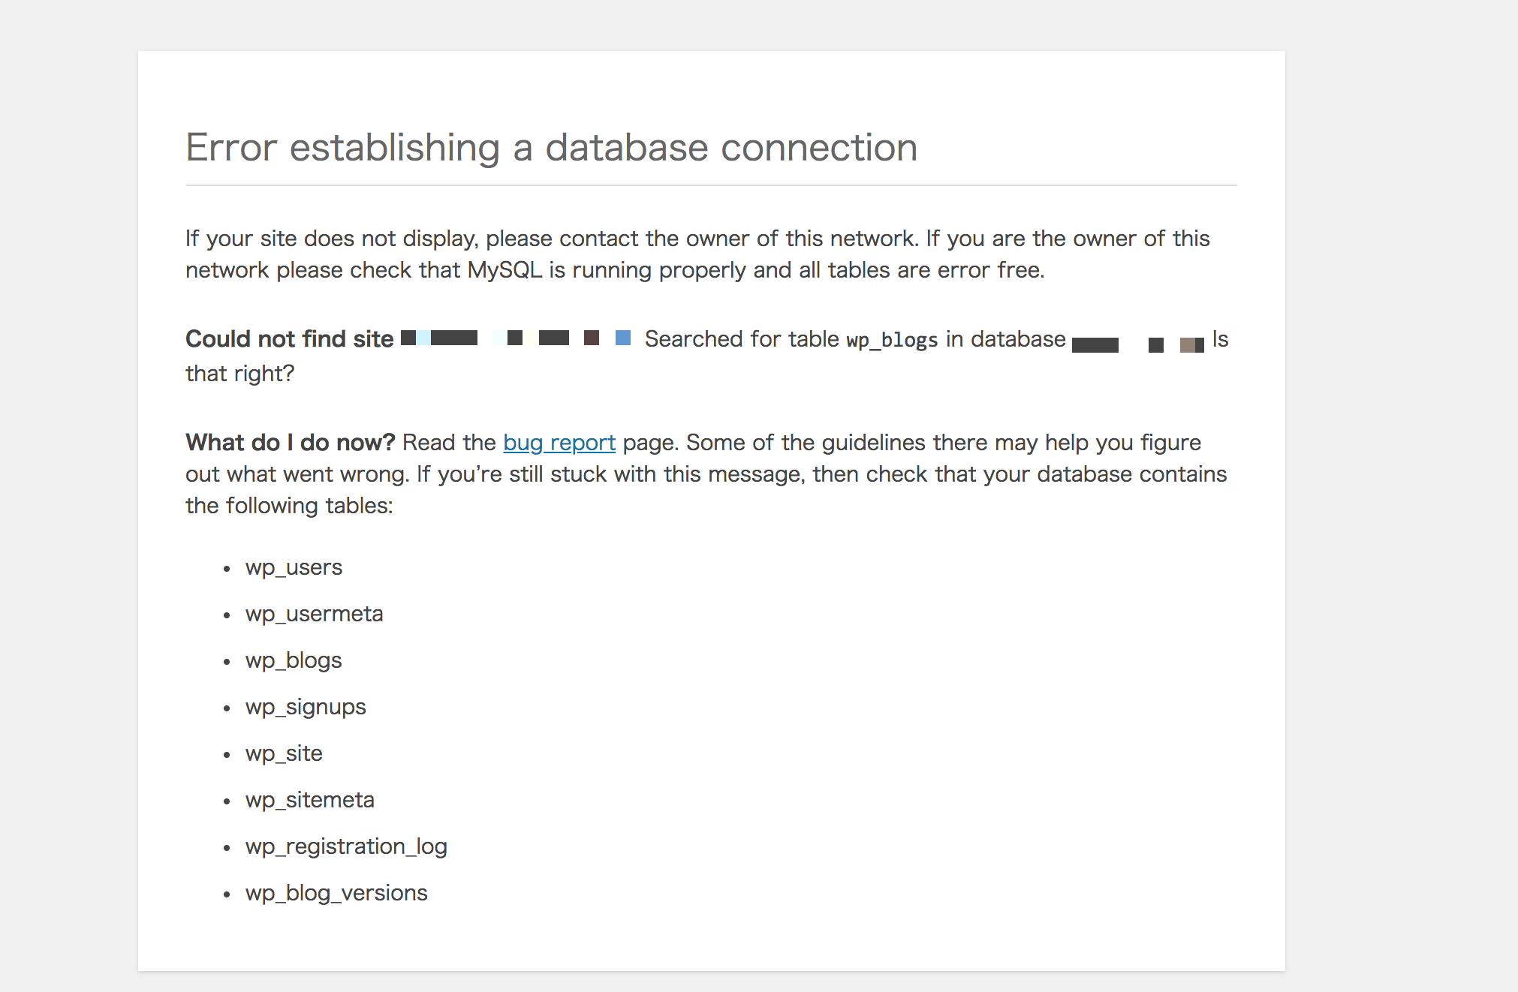Click the wp_blog_versions list item

pyautogui.click(x=336, y=893)
